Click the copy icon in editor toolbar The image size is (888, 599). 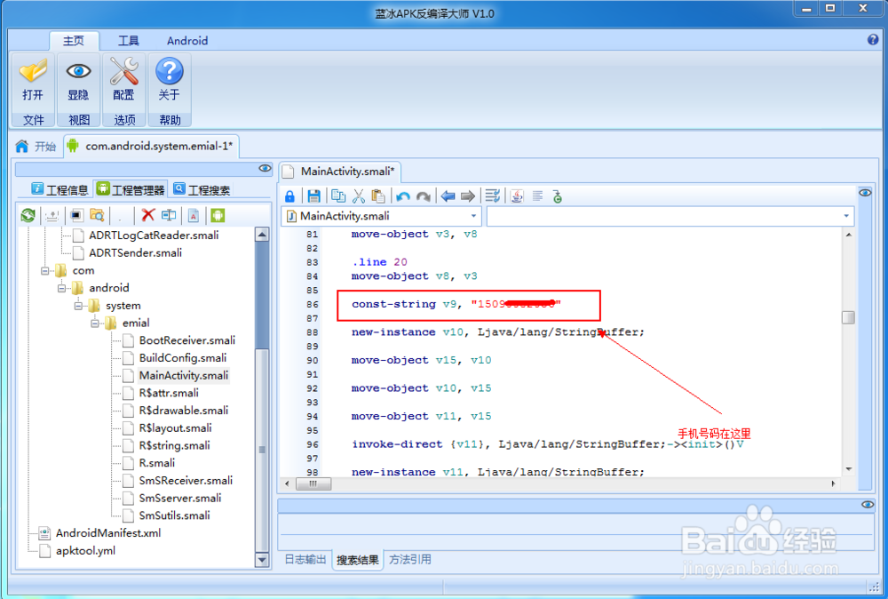point(338,196)
